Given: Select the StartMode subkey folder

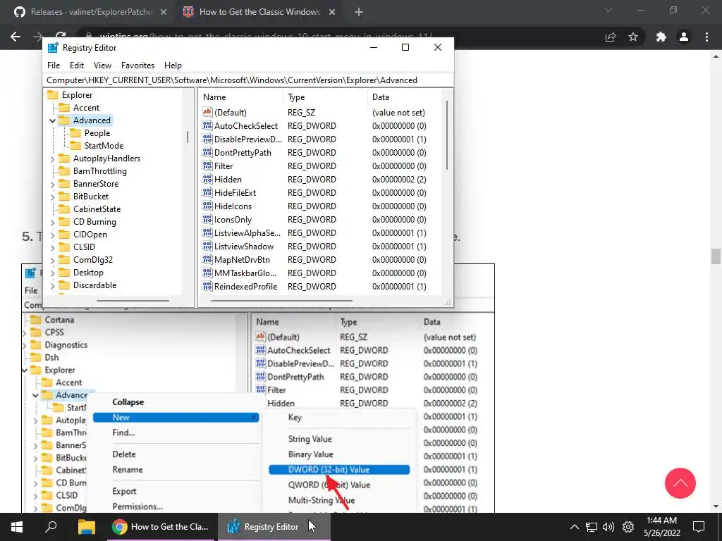Looking at the screenshot, I should tap(75, 145).
